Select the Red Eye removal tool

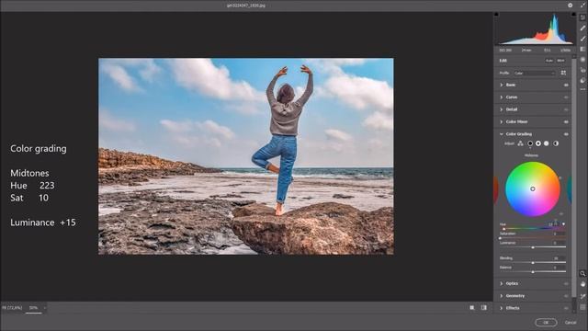click(582, 70)
